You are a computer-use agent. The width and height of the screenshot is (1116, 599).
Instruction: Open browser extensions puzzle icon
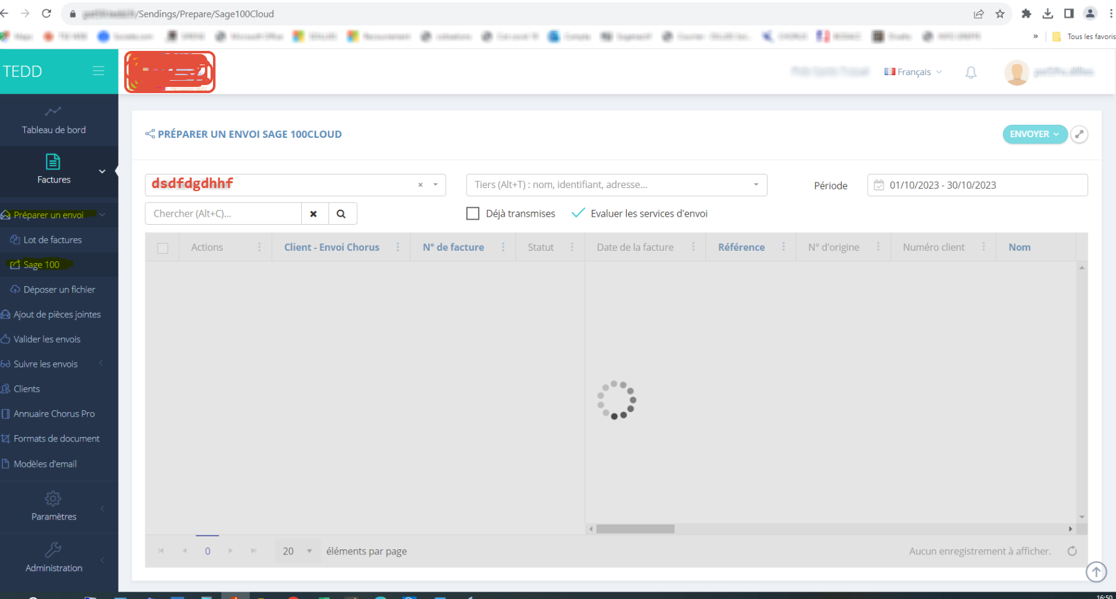1027,14
